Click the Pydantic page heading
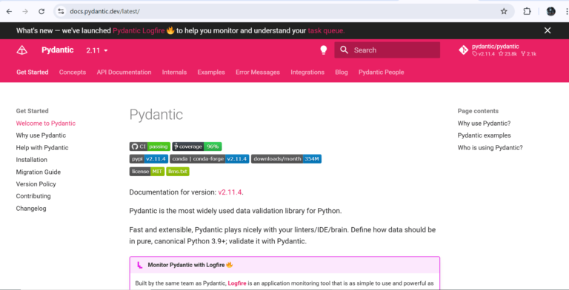The height and width of the screenshot is (290, 569). coord(156,115)
